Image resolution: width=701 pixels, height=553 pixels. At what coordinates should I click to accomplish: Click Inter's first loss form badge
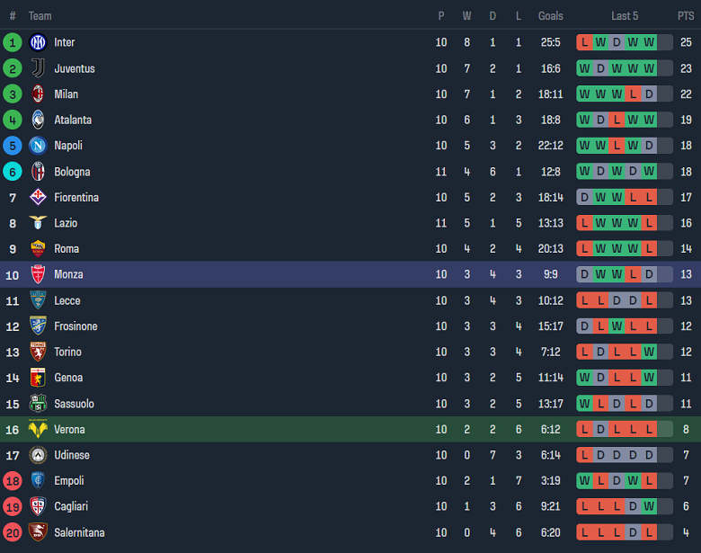click(585, 42)
